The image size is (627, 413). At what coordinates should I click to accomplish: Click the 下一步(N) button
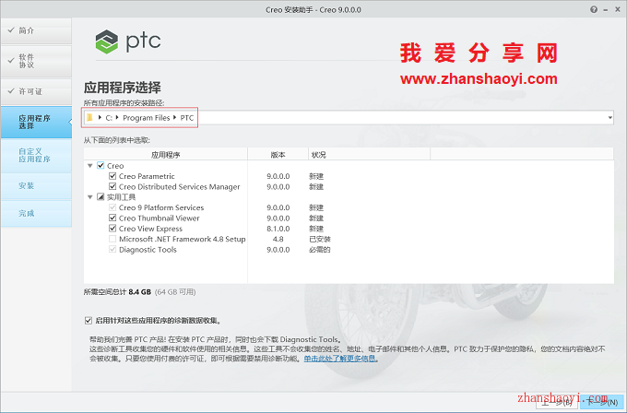[602, 401]
